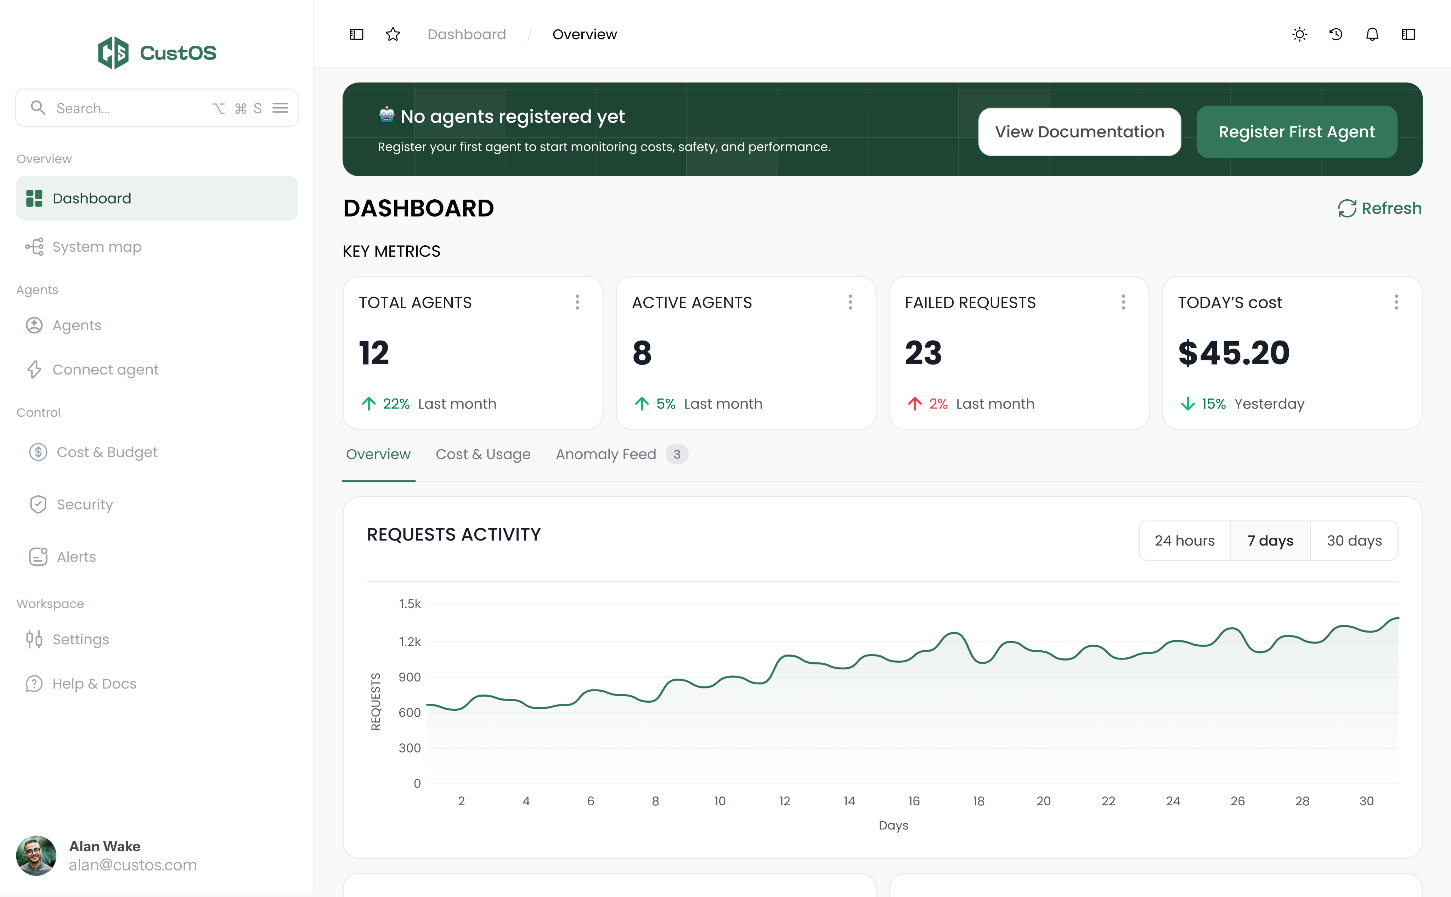
Task: Click green up arrow for Active Agents
Action: pos(642,404)
